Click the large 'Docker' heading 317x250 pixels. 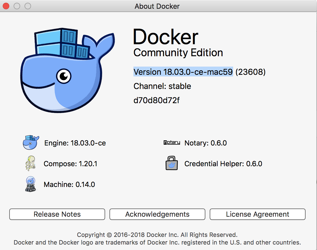[x=166, y=37]
